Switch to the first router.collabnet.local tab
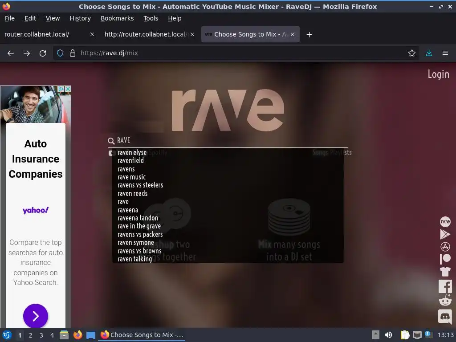Image resolution: width=456 pixels, height=342 pixels. point(49,34)
